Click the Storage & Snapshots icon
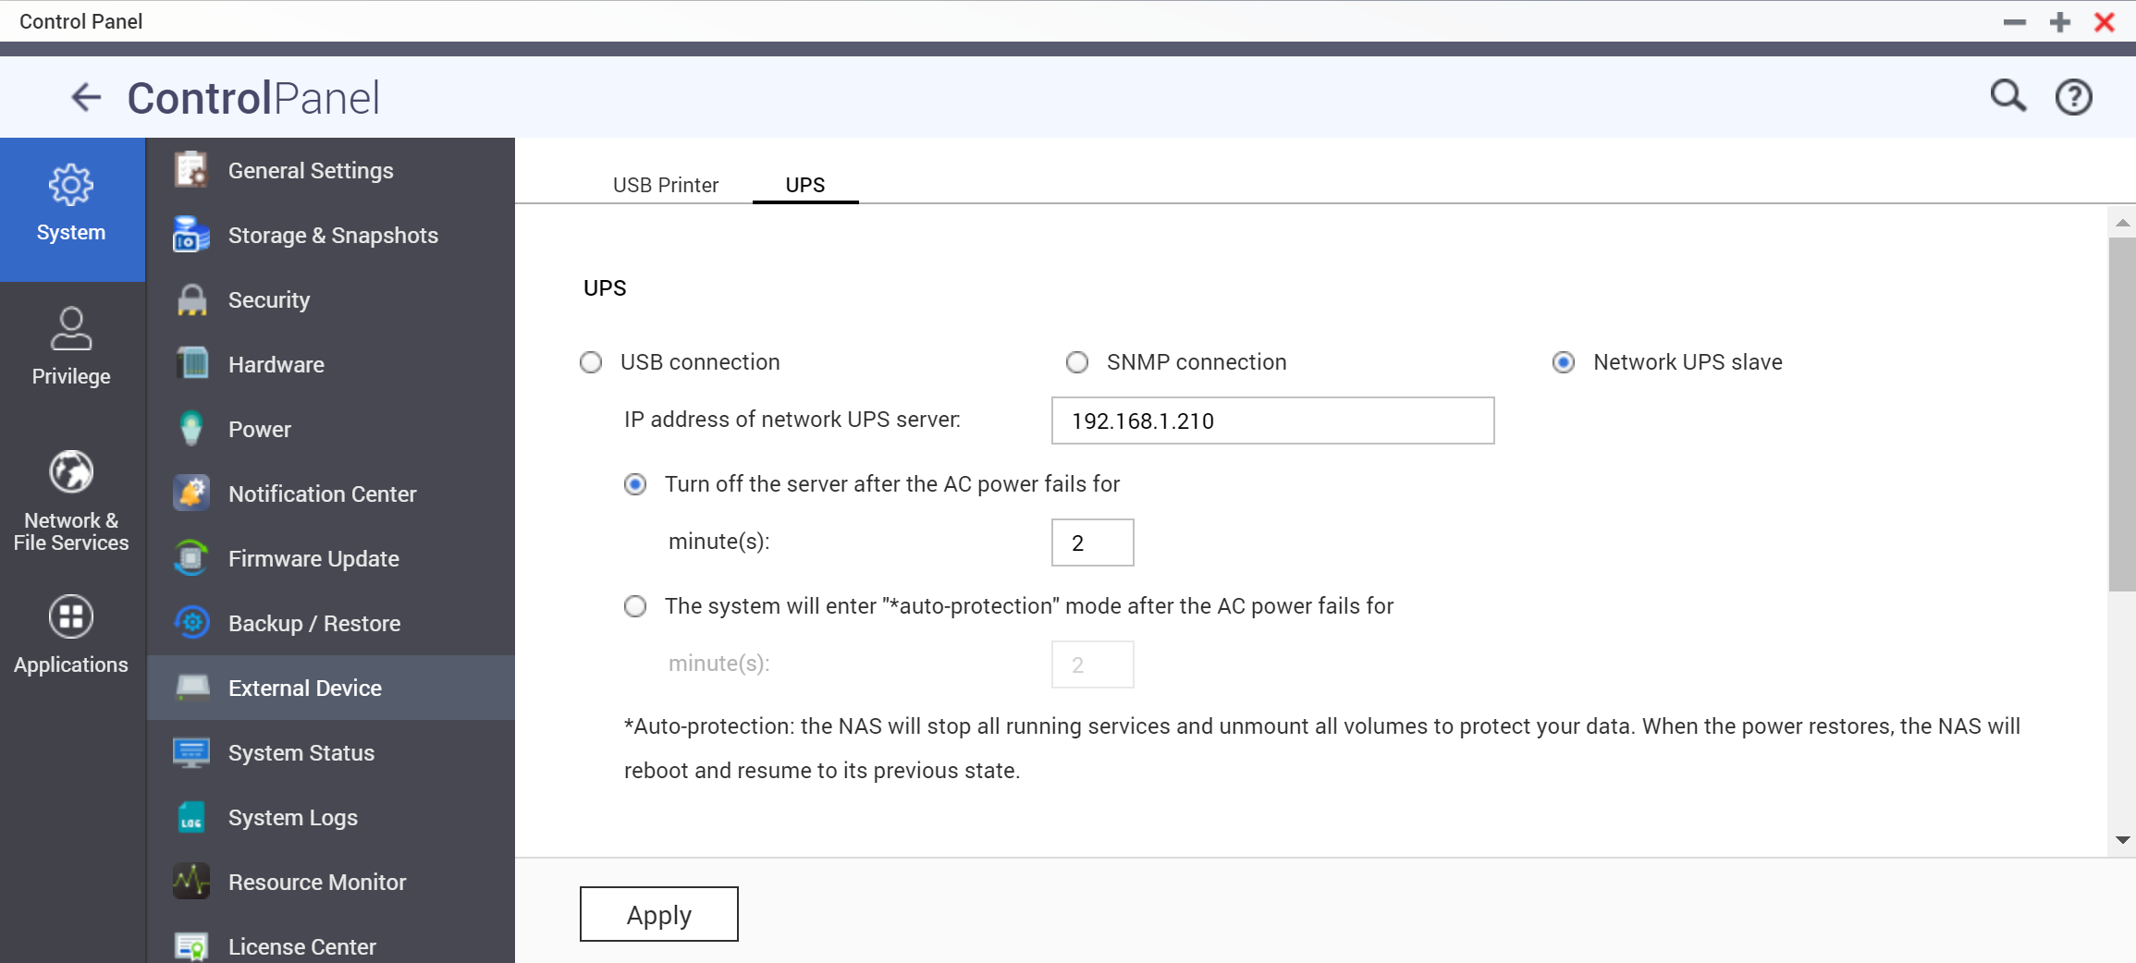The image size is (2136, 963). (x=191, y=235)
